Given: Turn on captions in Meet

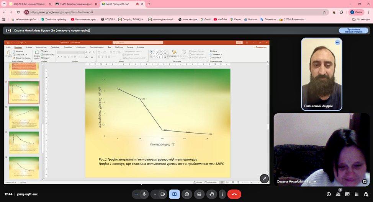Looking at the screenshot, I should coord(199,194).
